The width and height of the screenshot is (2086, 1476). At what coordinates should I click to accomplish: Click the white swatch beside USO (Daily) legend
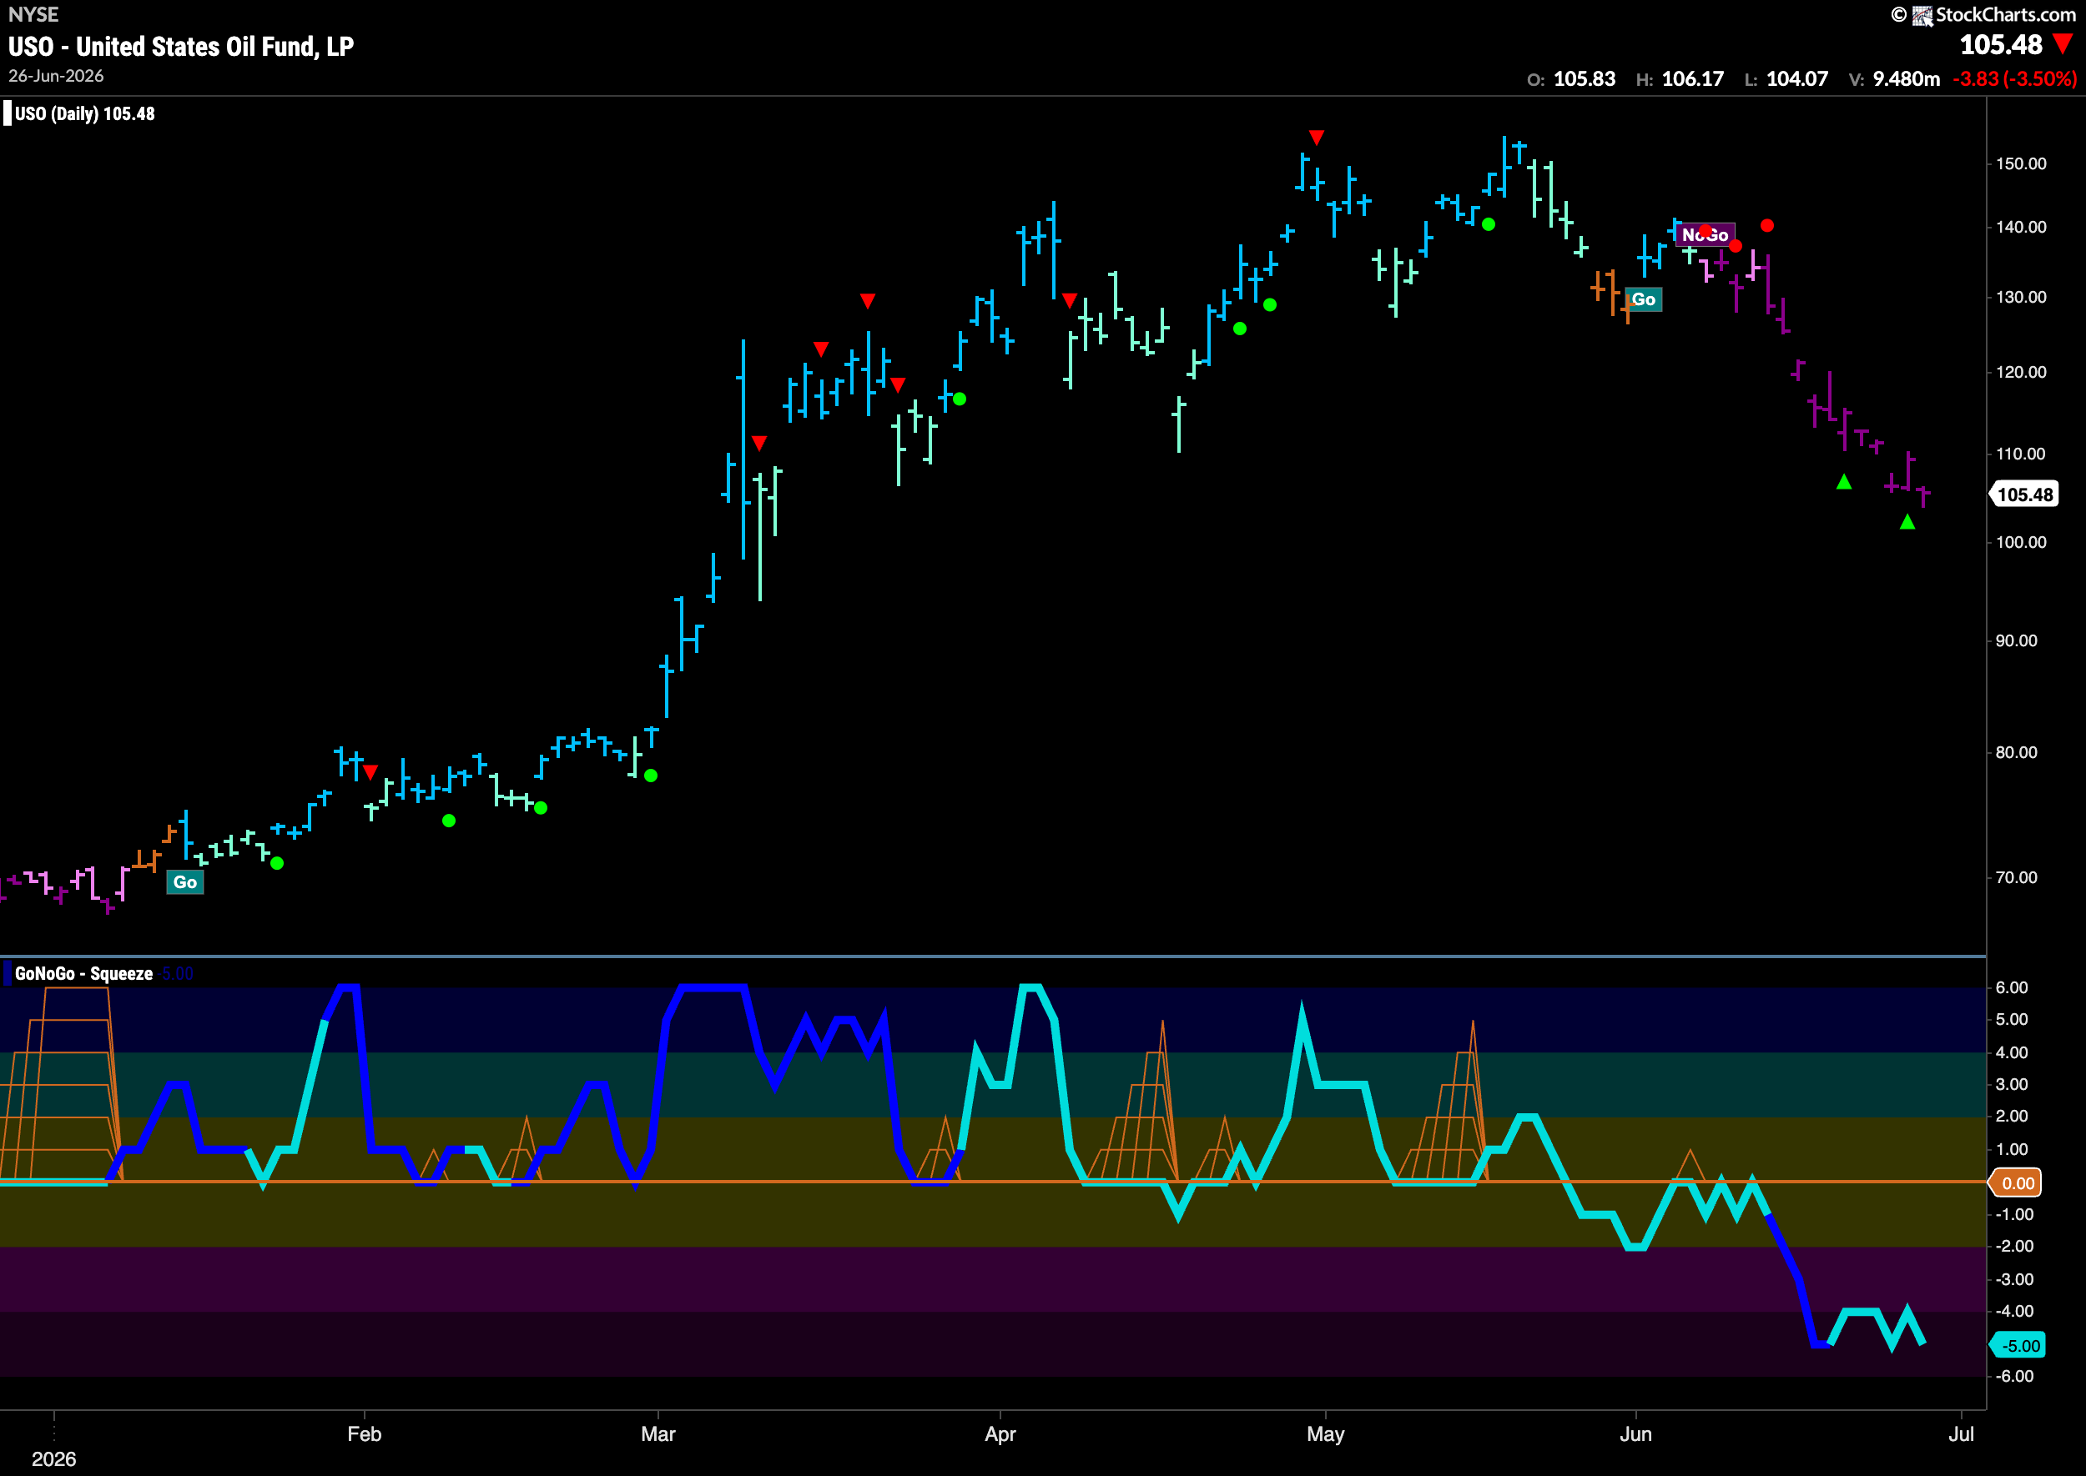(8, 113)
